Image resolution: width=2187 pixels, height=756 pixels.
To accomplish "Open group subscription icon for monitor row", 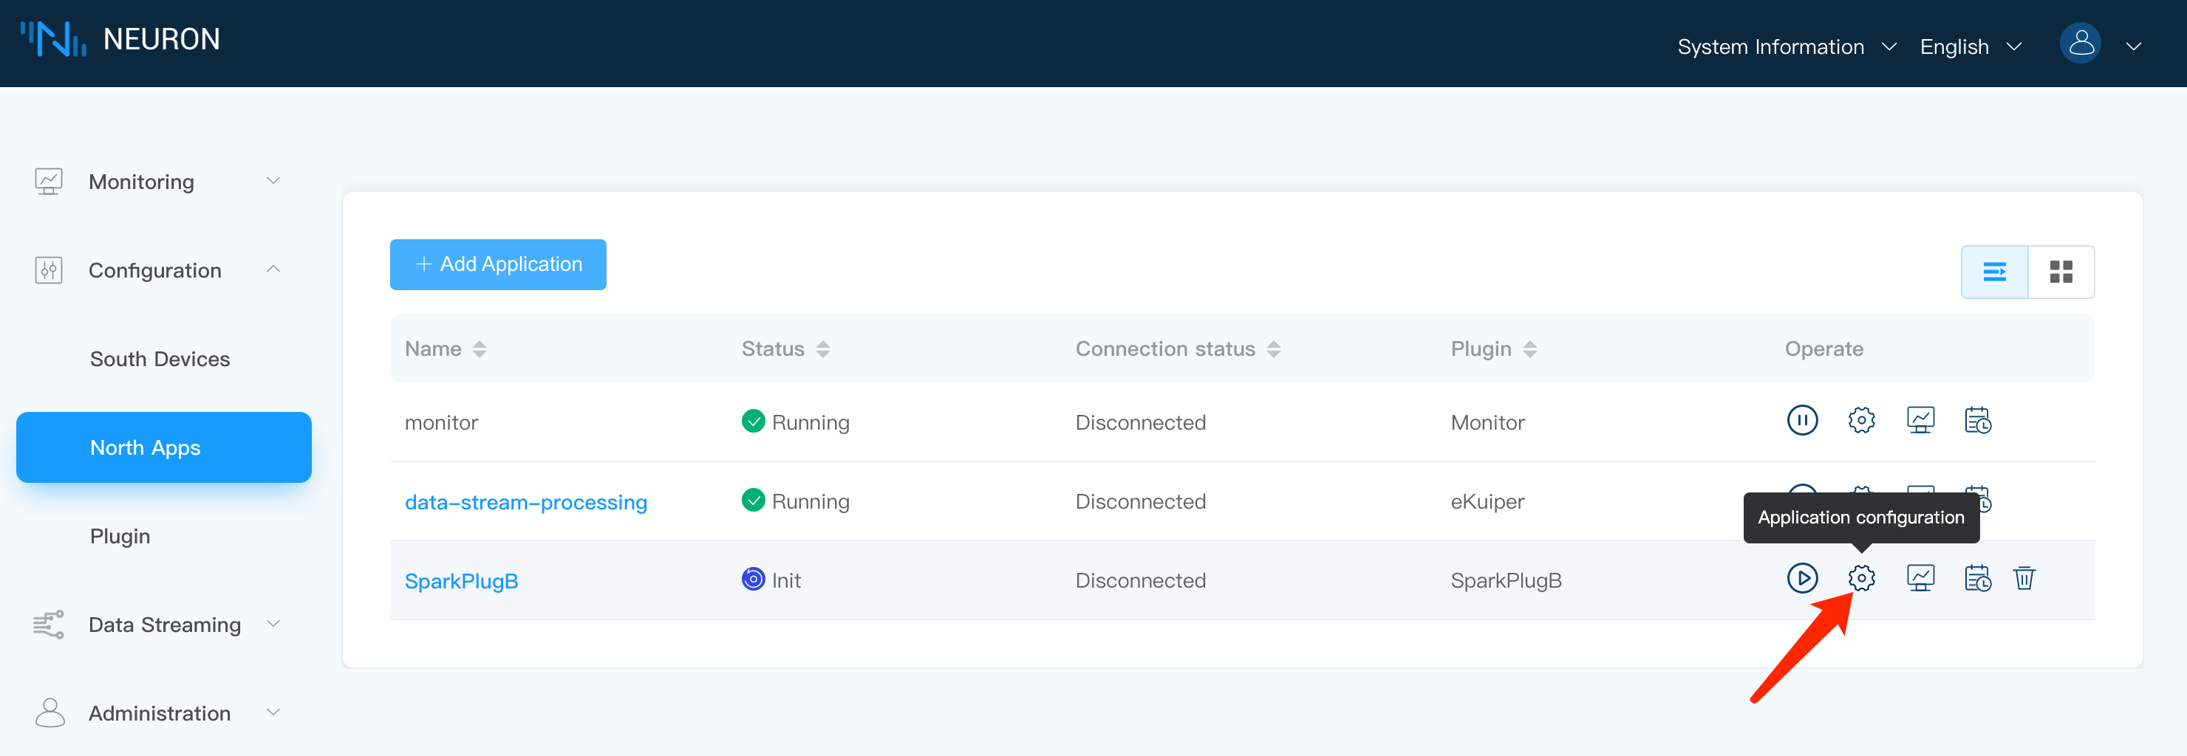I will coord(1978,419).
